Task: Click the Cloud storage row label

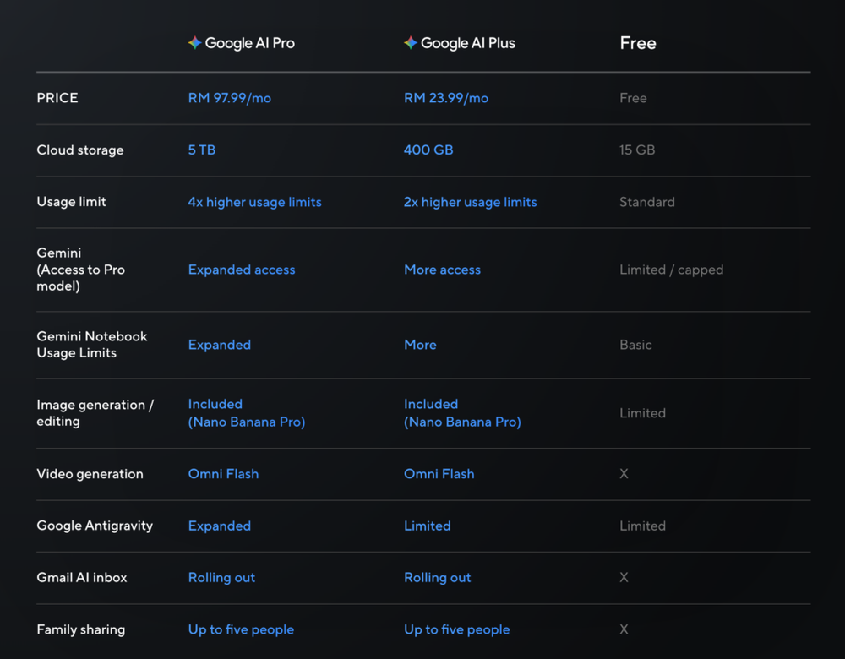Action: point(79,150)
